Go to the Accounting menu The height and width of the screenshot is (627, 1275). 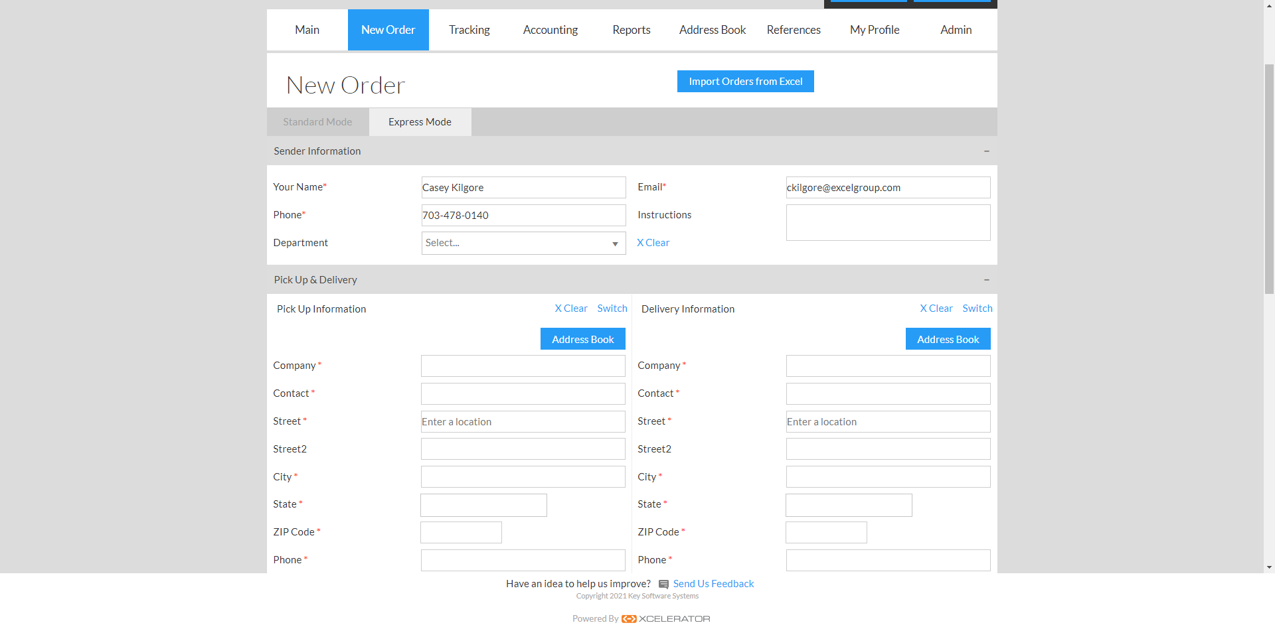[551, 30]
